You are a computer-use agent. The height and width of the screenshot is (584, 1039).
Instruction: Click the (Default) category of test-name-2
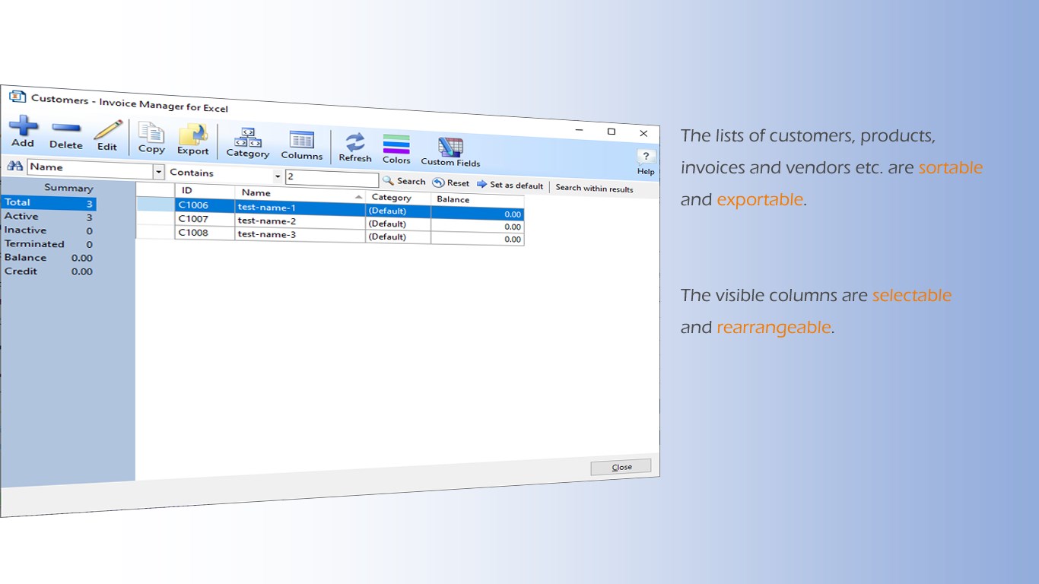[398, 224]
